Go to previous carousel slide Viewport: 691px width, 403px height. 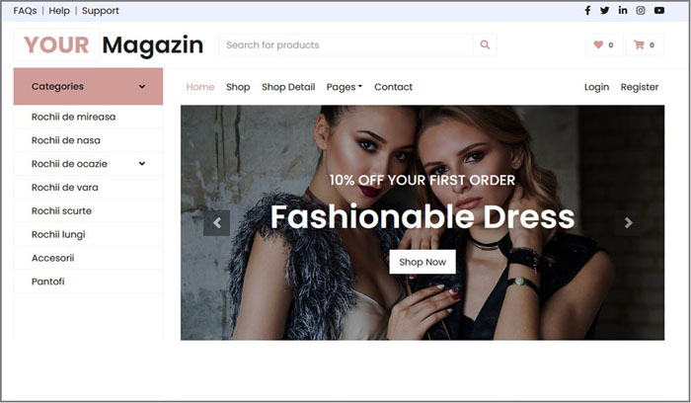tap(217, 222)
